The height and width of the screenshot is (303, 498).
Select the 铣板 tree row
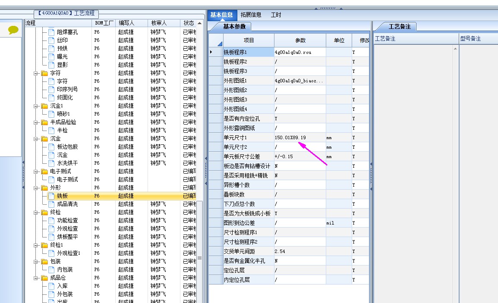point(121,196)
